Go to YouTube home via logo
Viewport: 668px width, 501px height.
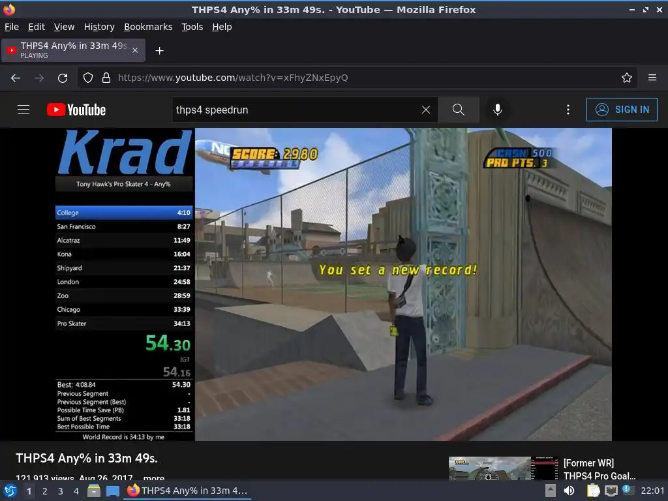(x=76, y=110)
